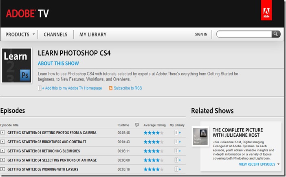Click View Recent Episodes link
This screenshot has width=286, height=177.
pyautogui.click(x=257, y=164)
